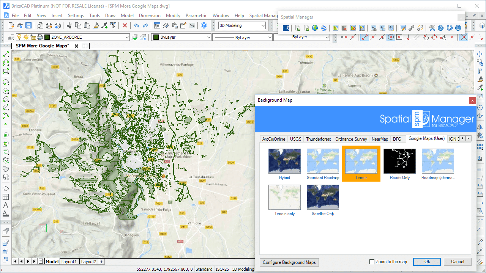
Task: Click Spatial Manager info (i) icon
Action: tap(458, 28)
